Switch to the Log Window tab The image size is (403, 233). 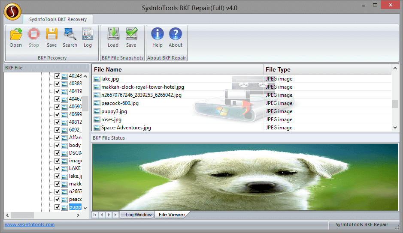[139, 215]
